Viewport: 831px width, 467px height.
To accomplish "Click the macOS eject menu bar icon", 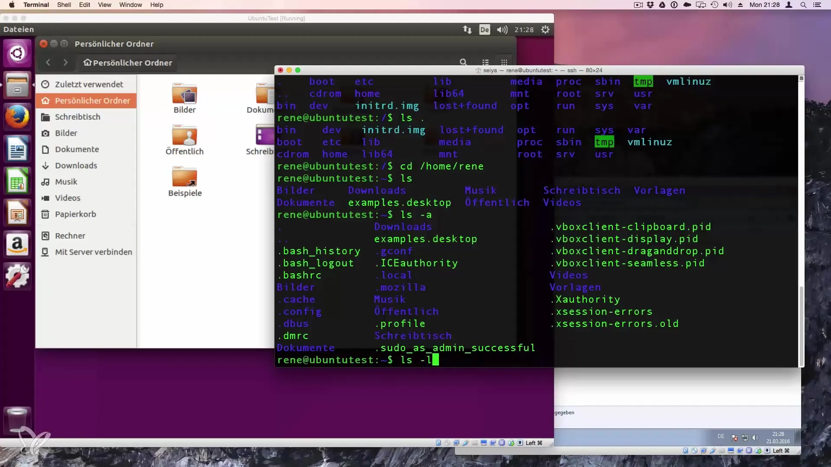I will (x=741, y=5).
